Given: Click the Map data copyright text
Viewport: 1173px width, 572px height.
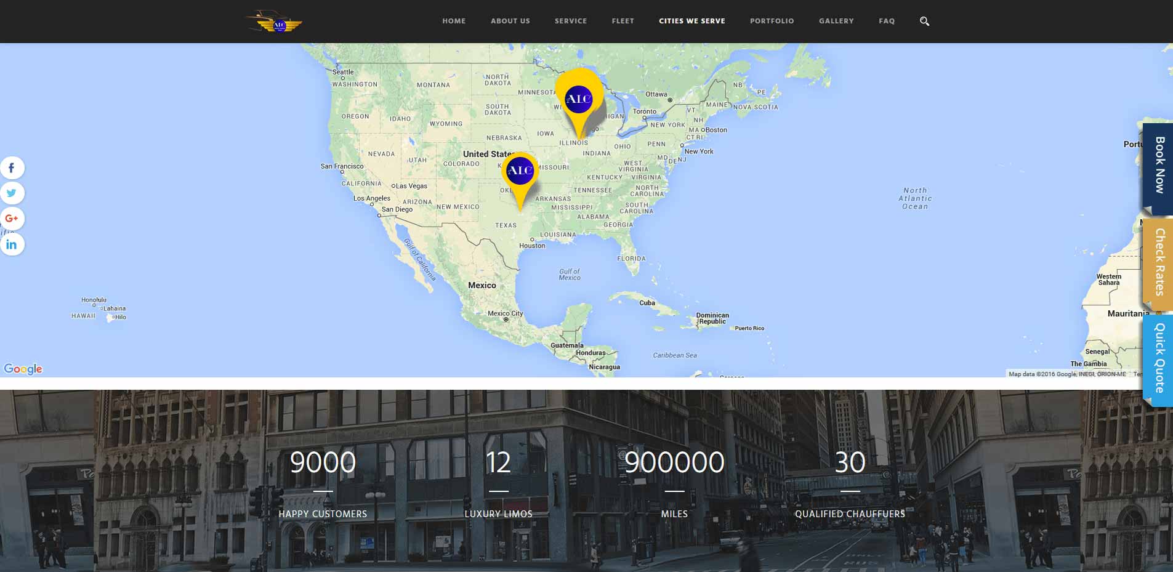Looking at the screenshot, I should click(x=1067, y=374).
